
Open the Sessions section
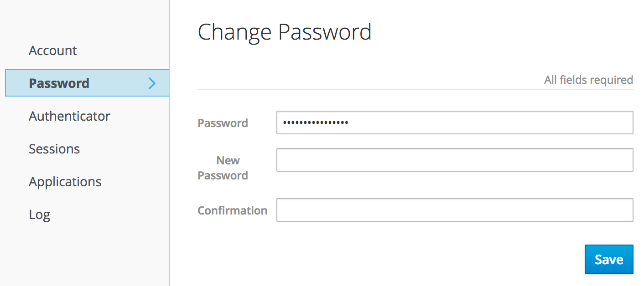coord(54,149)
